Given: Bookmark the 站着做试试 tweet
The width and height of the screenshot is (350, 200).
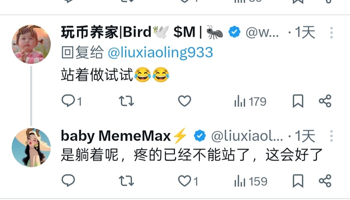Looking at the screenshot, I should (298, 101).
